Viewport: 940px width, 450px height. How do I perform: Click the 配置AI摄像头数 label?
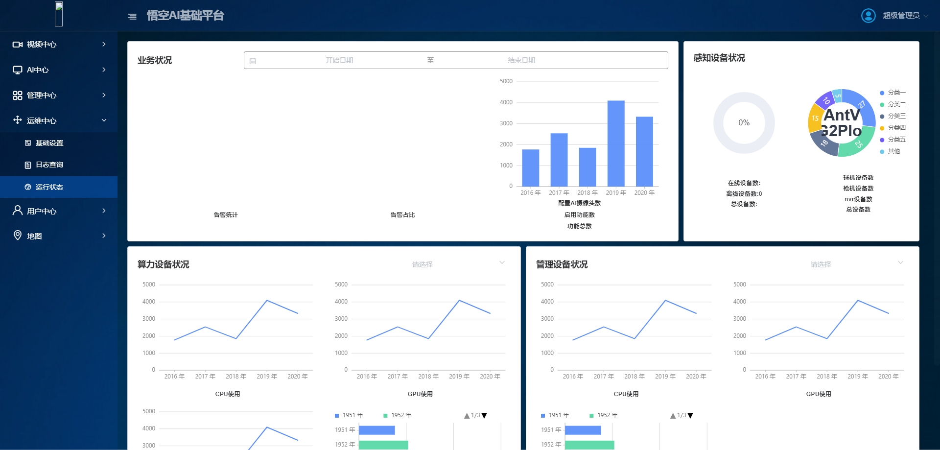point(579,203)
